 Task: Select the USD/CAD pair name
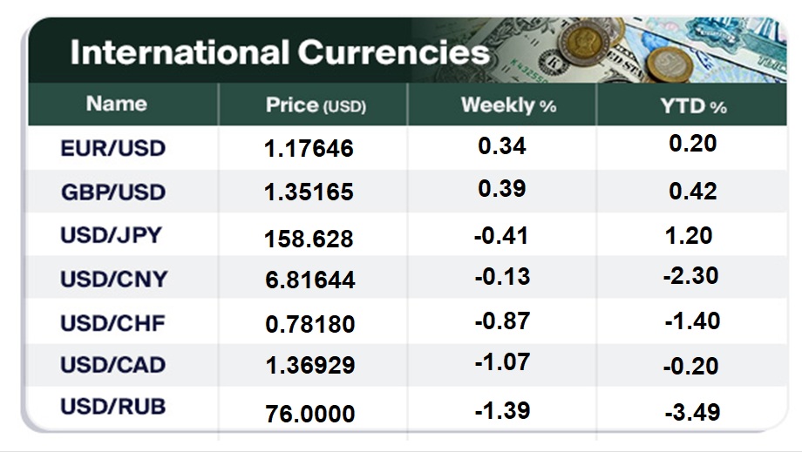(x=112, y=364)
